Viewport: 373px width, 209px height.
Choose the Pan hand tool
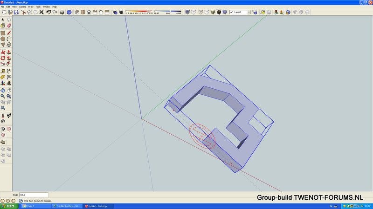[9, 91]
